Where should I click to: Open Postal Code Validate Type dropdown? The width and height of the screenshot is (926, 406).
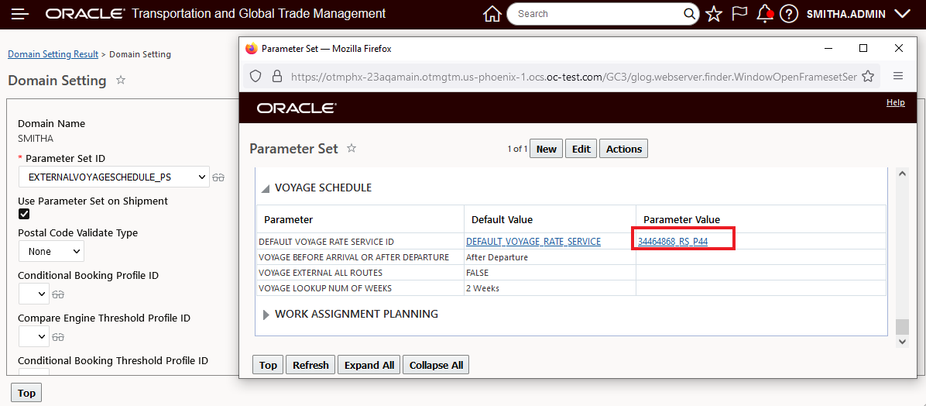tap(51, 251)
